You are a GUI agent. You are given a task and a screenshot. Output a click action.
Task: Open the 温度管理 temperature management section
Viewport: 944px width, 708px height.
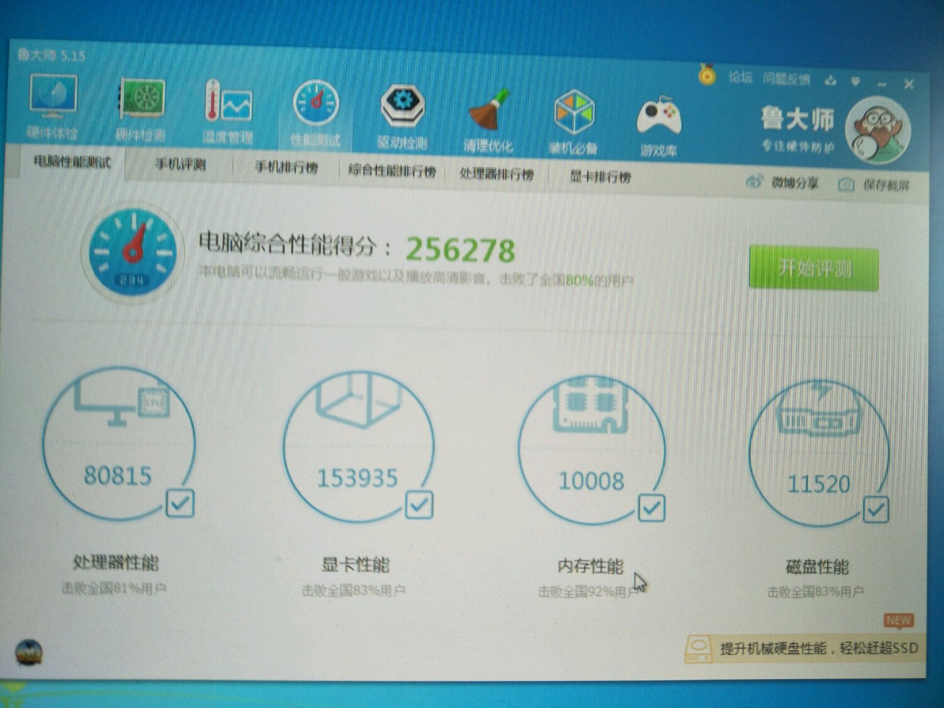pyautogui.click(x=228, y=111)
